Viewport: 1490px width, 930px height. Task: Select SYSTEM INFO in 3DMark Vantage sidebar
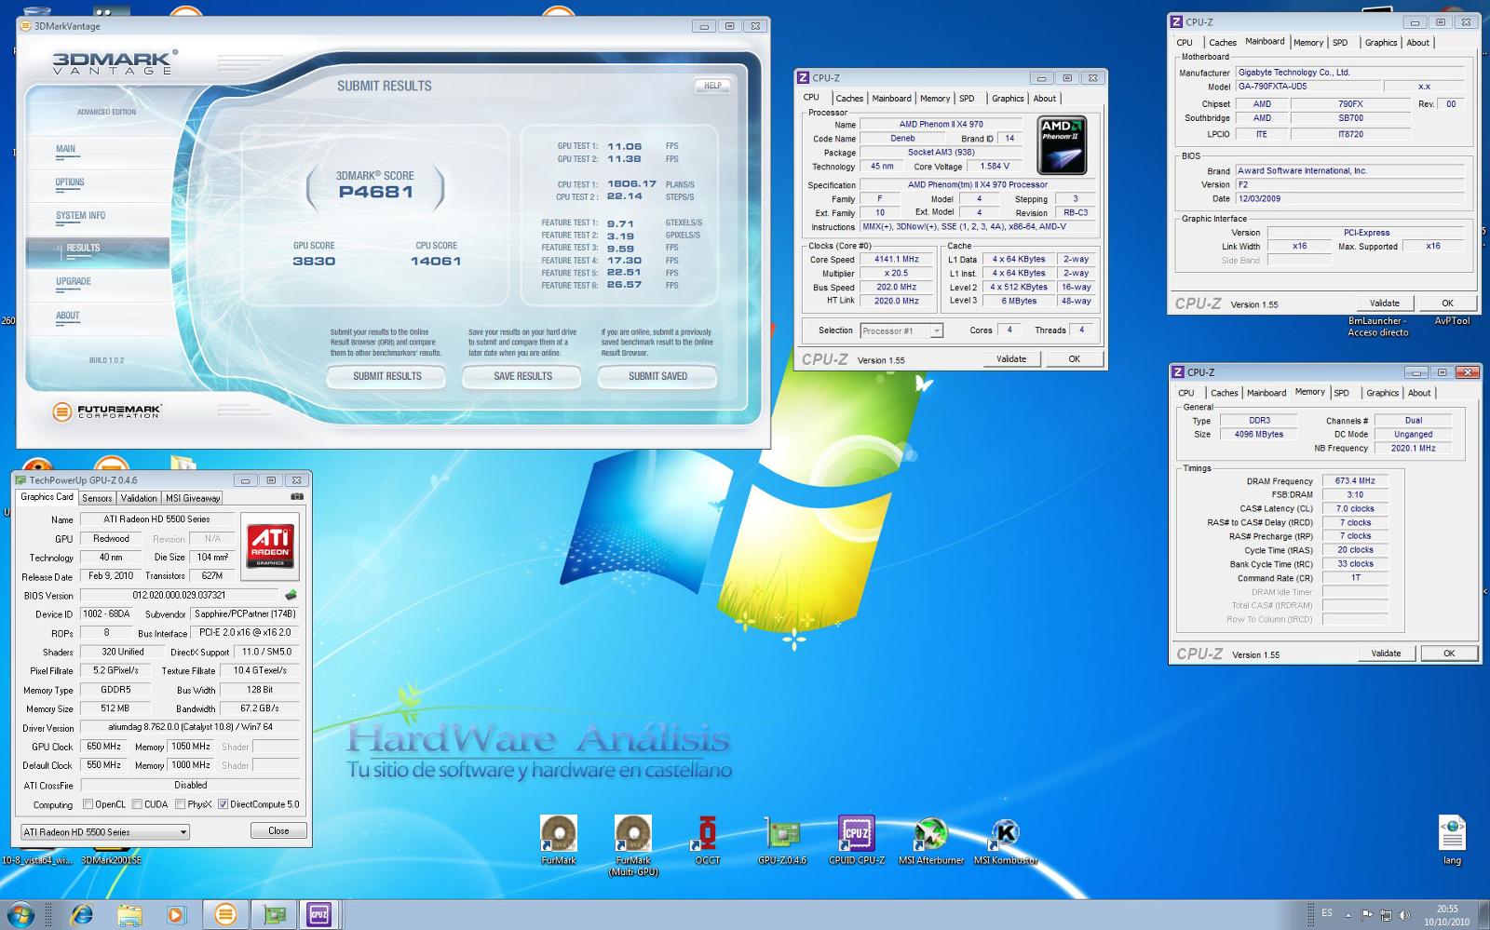80,216
